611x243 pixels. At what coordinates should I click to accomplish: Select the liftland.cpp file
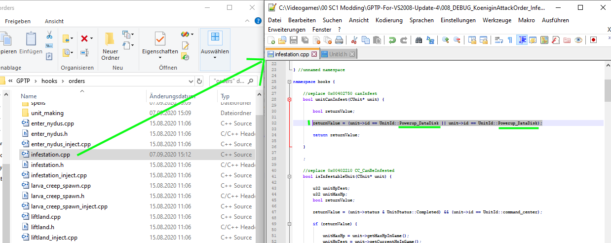pos(46,217)
